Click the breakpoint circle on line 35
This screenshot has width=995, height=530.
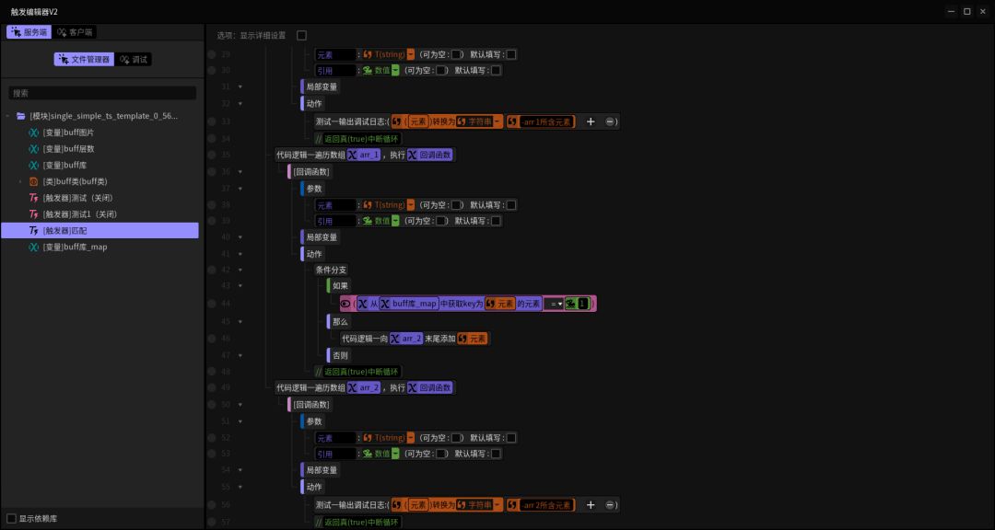click(x=212, y=155)
